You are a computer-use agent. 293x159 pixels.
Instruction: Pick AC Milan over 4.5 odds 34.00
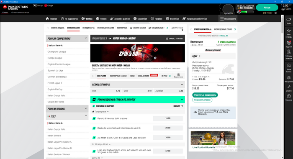[168, 138]
